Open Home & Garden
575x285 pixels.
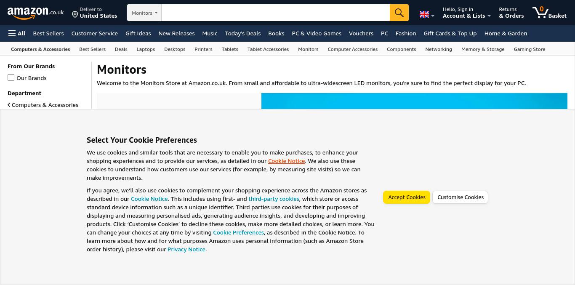[x=506, y=33]
